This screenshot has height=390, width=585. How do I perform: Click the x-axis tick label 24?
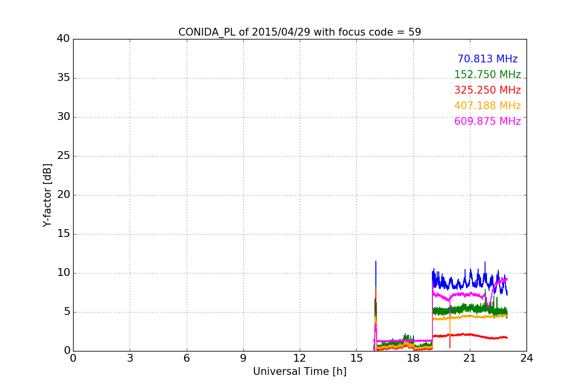tap(526, 358)
